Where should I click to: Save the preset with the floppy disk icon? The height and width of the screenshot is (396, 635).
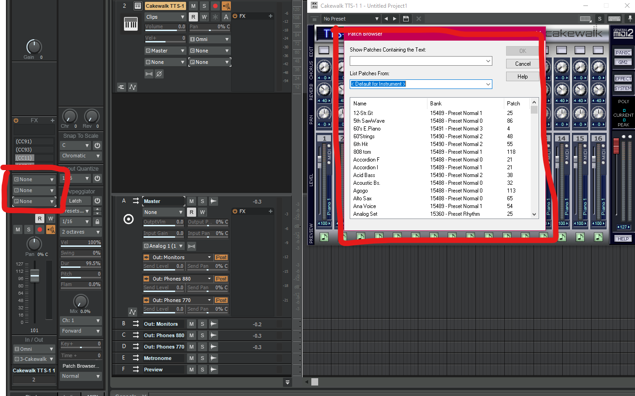406,19
